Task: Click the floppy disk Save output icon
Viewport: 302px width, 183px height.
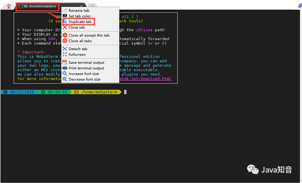Action: pyautogui.click(x=65, y=62)
